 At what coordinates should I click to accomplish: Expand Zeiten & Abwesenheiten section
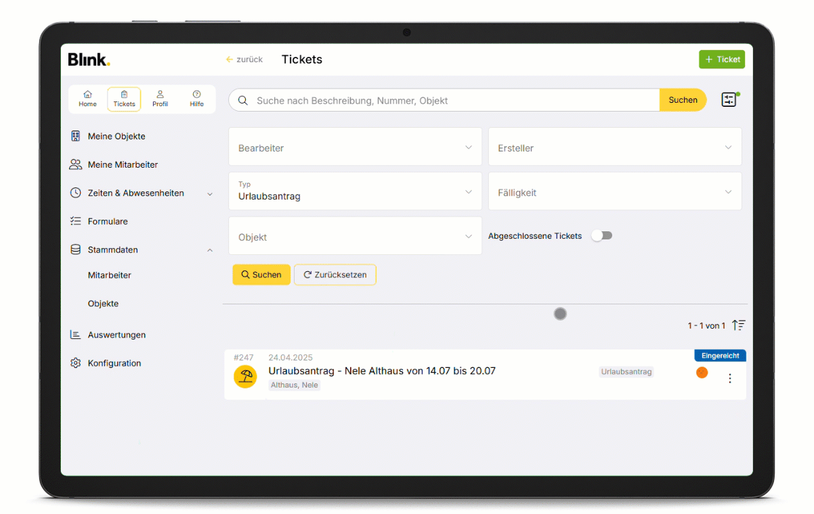(209, 194)
